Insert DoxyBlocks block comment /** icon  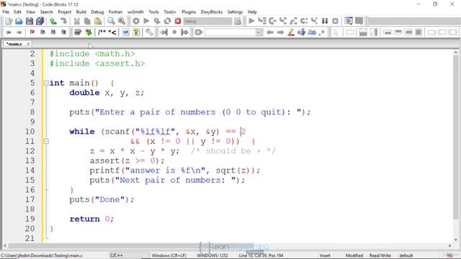[x=102, y=32]
